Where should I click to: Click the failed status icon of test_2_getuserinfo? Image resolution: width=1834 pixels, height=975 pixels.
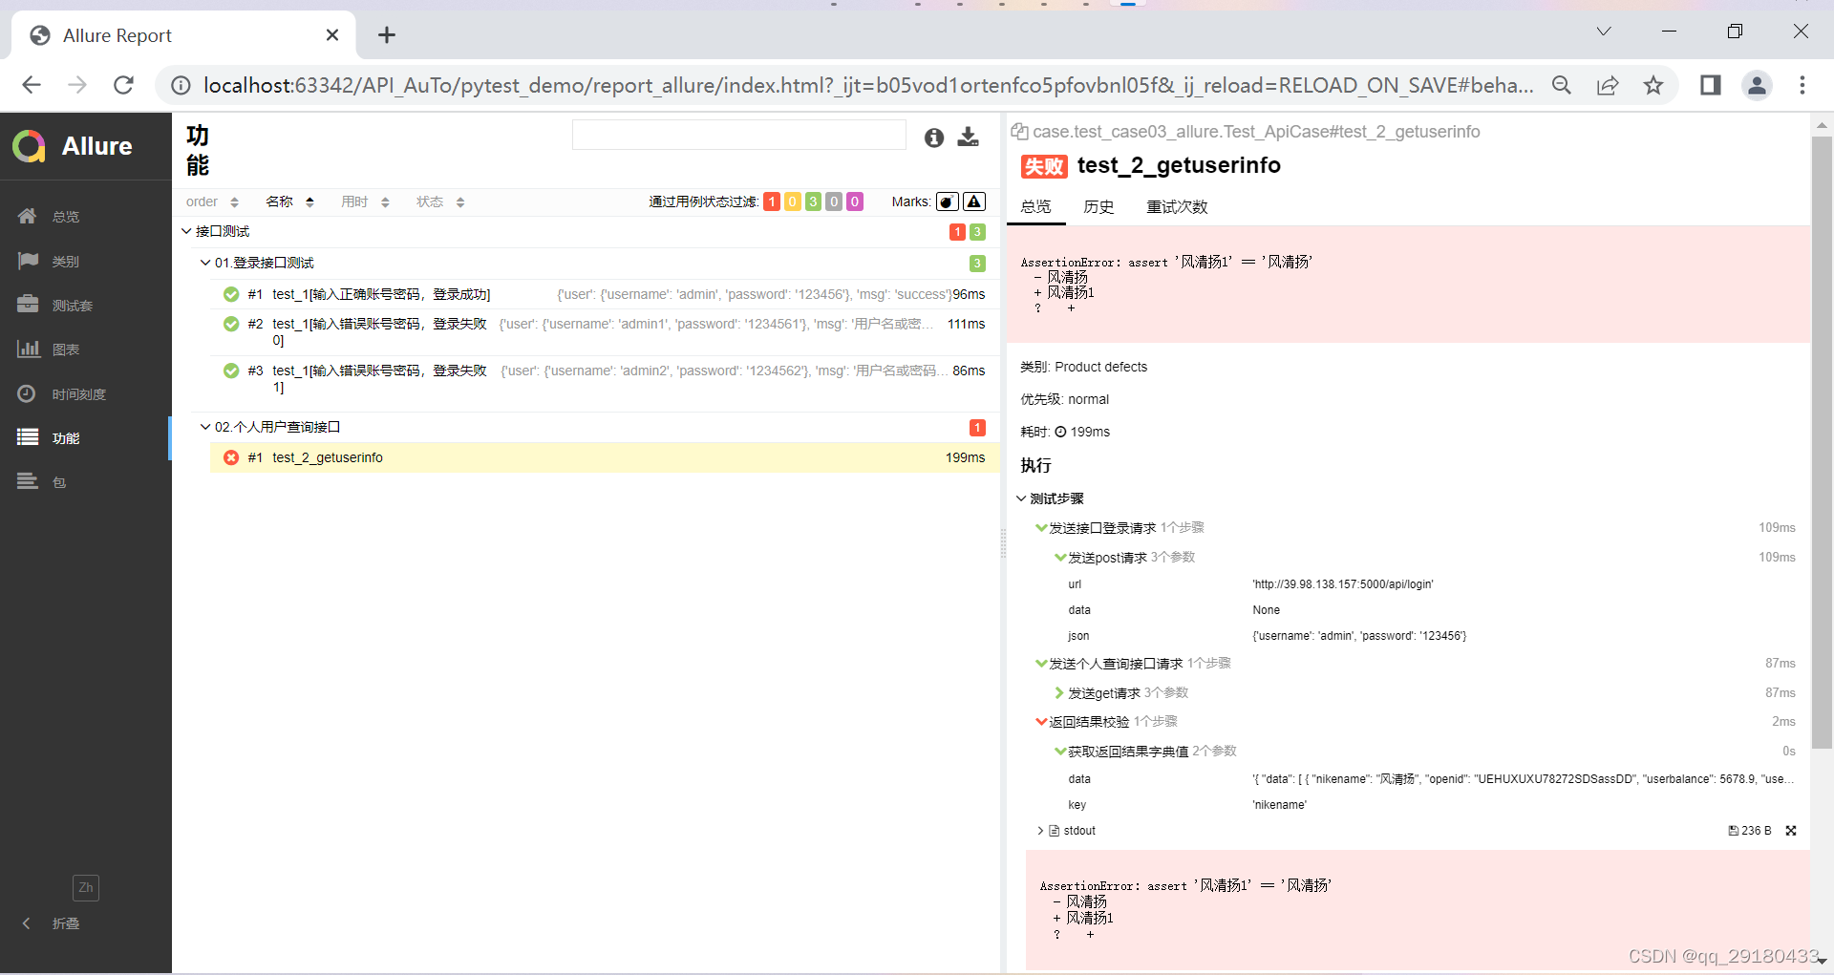231,458
